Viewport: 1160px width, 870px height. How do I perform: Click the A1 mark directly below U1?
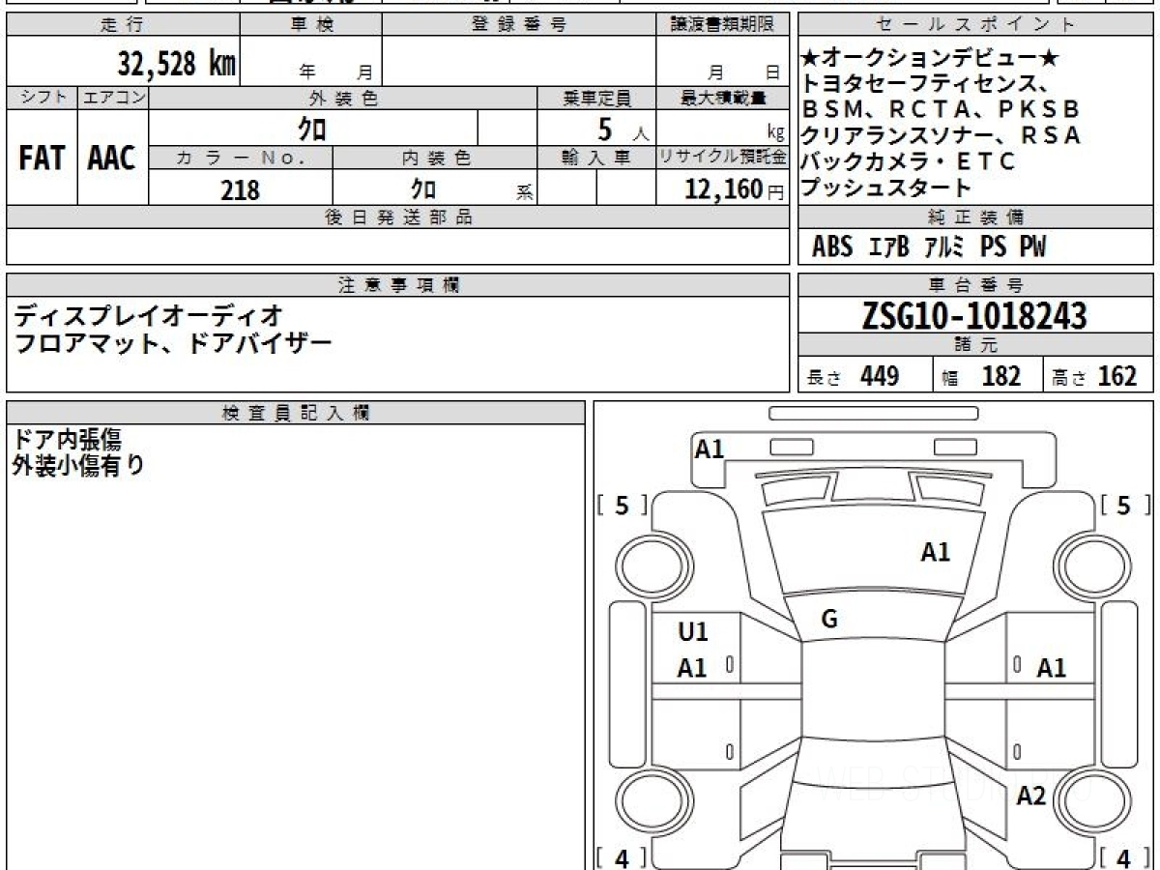tap(692, 668)
